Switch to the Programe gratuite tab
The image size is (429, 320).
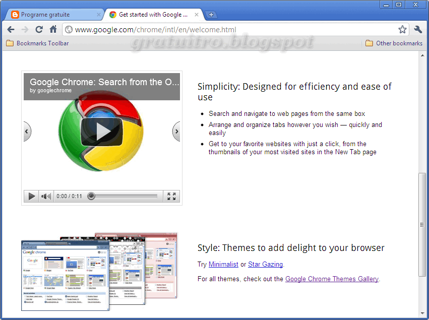click(x=54, y=15)
